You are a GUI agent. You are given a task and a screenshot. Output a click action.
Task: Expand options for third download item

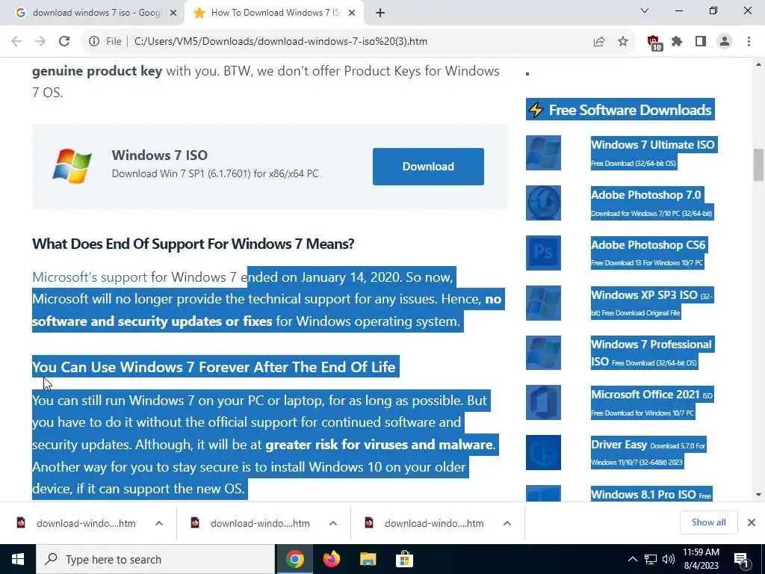tap(507, 523)
